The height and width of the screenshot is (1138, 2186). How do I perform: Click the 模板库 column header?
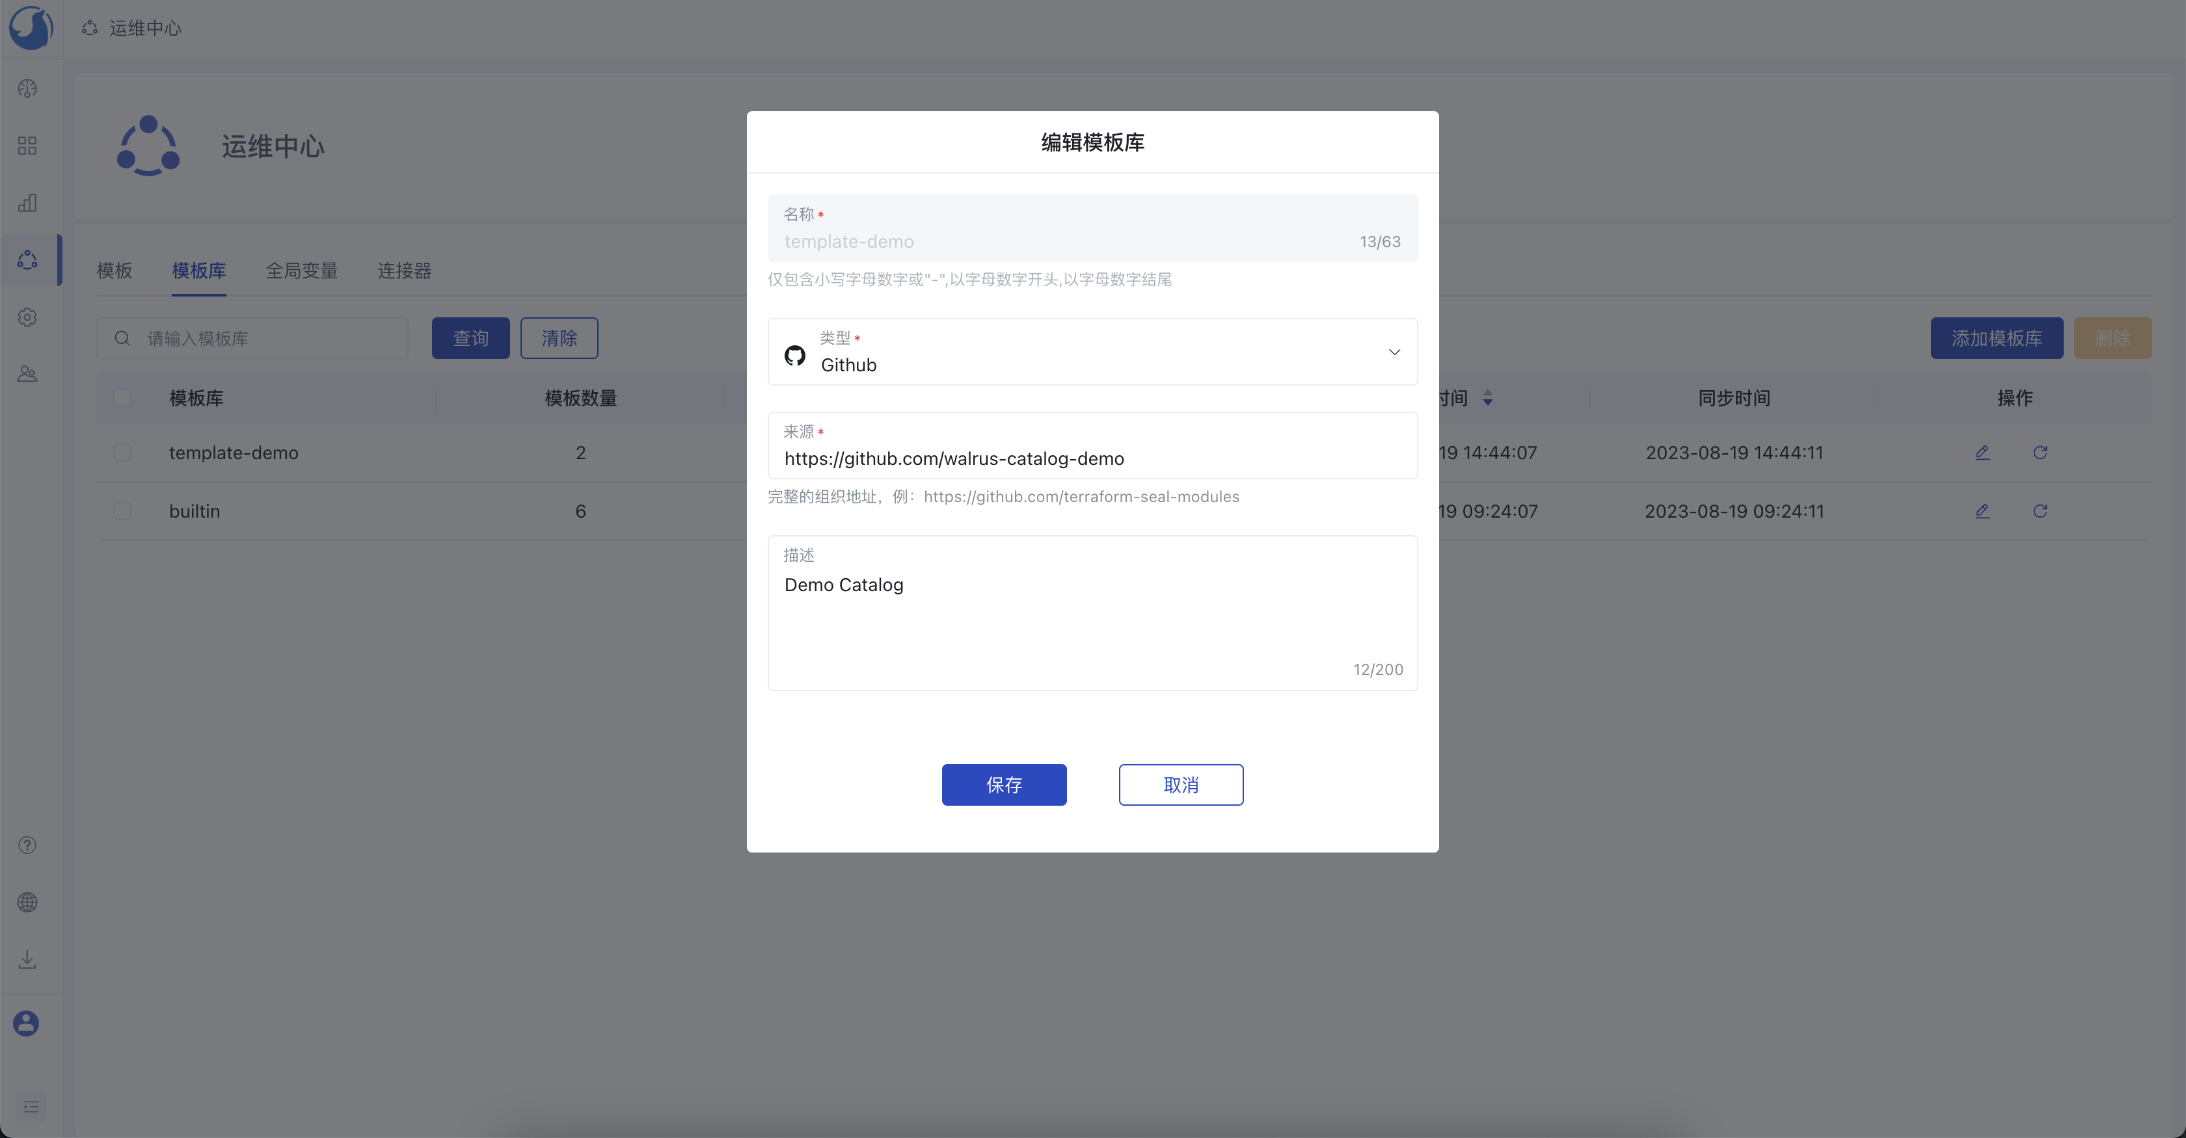click(x=196, y=399)
